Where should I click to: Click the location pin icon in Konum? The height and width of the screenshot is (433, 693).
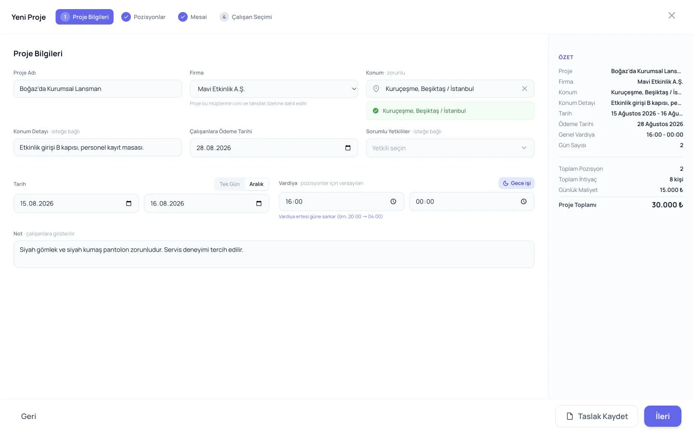[x=376, y=89]
